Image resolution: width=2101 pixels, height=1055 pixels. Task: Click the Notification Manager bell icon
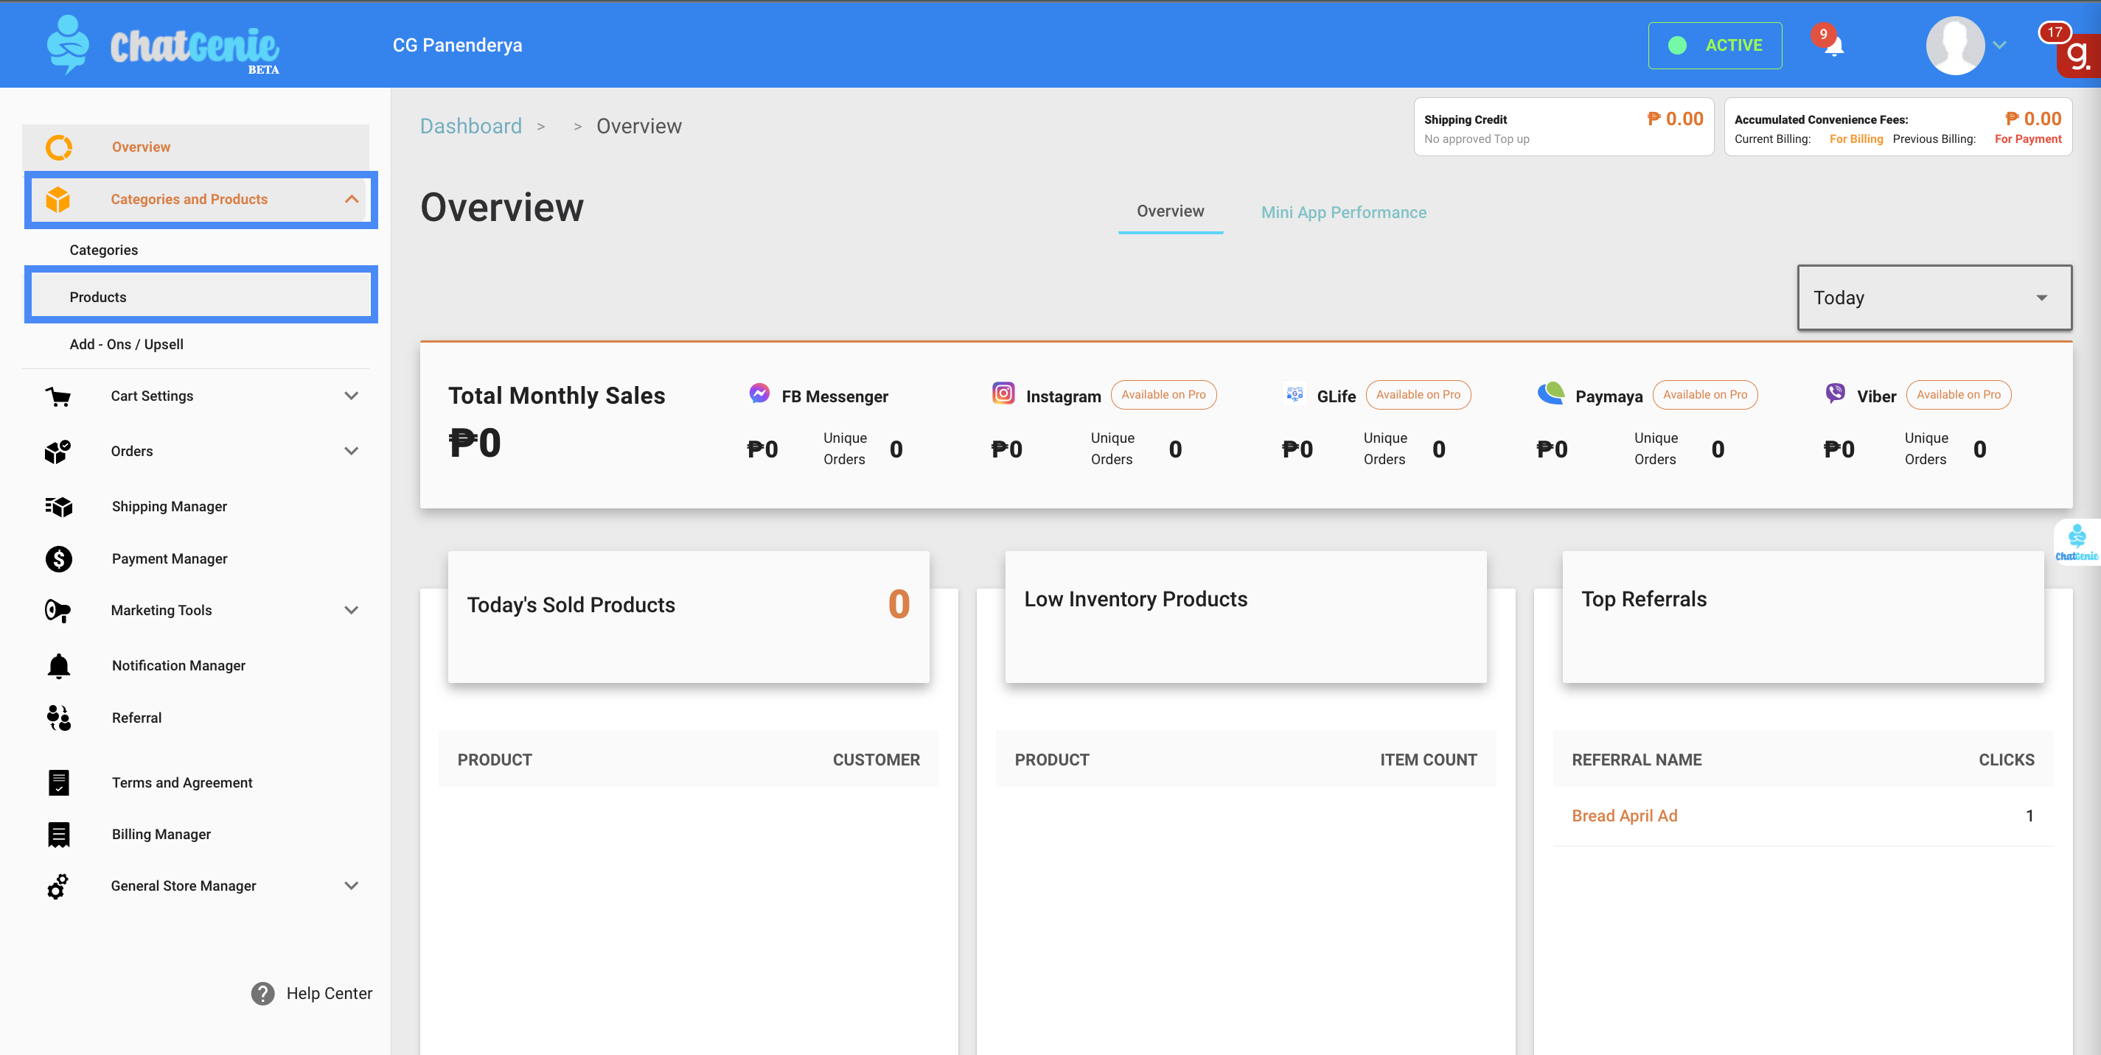pyautogui.click(x=59, y=665)
